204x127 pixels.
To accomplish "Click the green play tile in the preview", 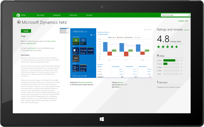I will (76, 41).
